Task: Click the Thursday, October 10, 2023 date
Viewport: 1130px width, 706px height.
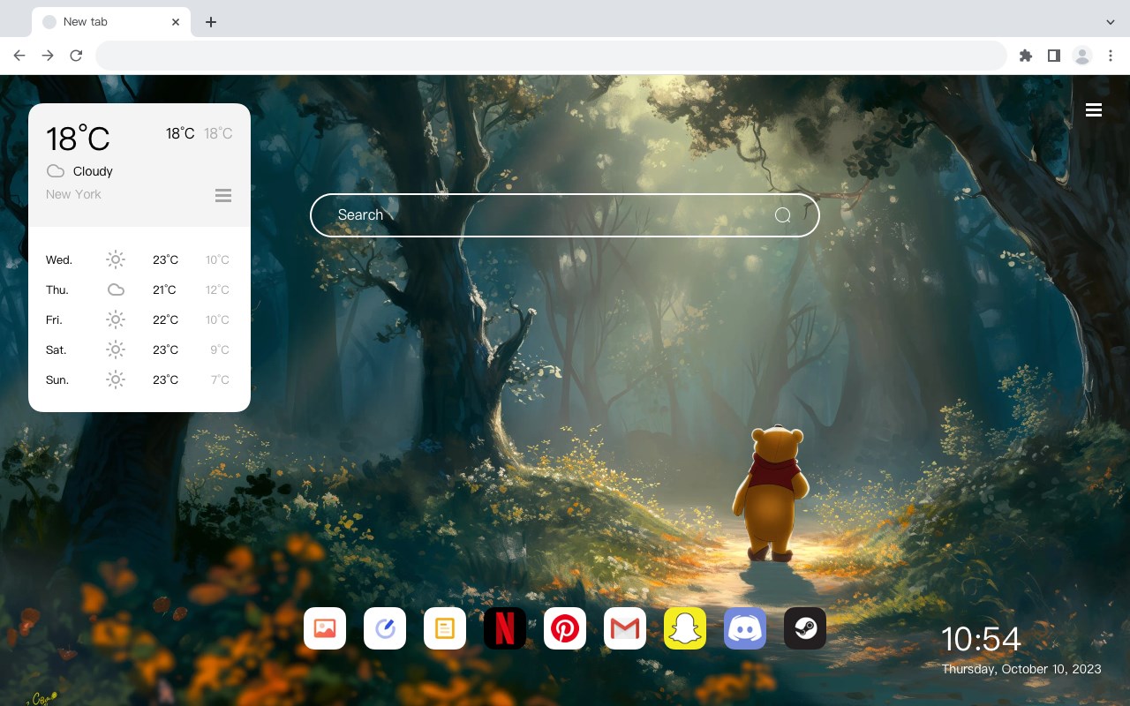Action: pos(1021,669)
